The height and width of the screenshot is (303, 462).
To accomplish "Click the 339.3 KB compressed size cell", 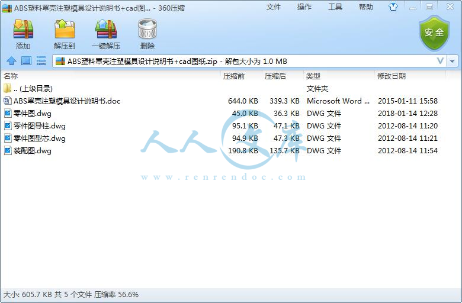I will pos(285,101).
